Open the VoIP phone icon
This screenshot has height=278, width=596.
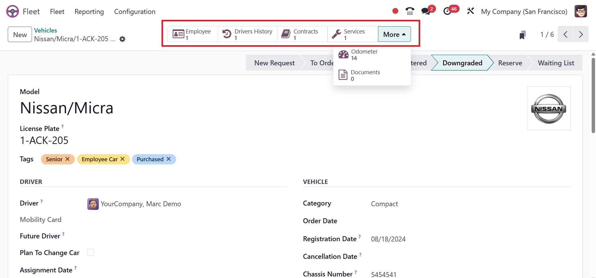click(410, 11)
